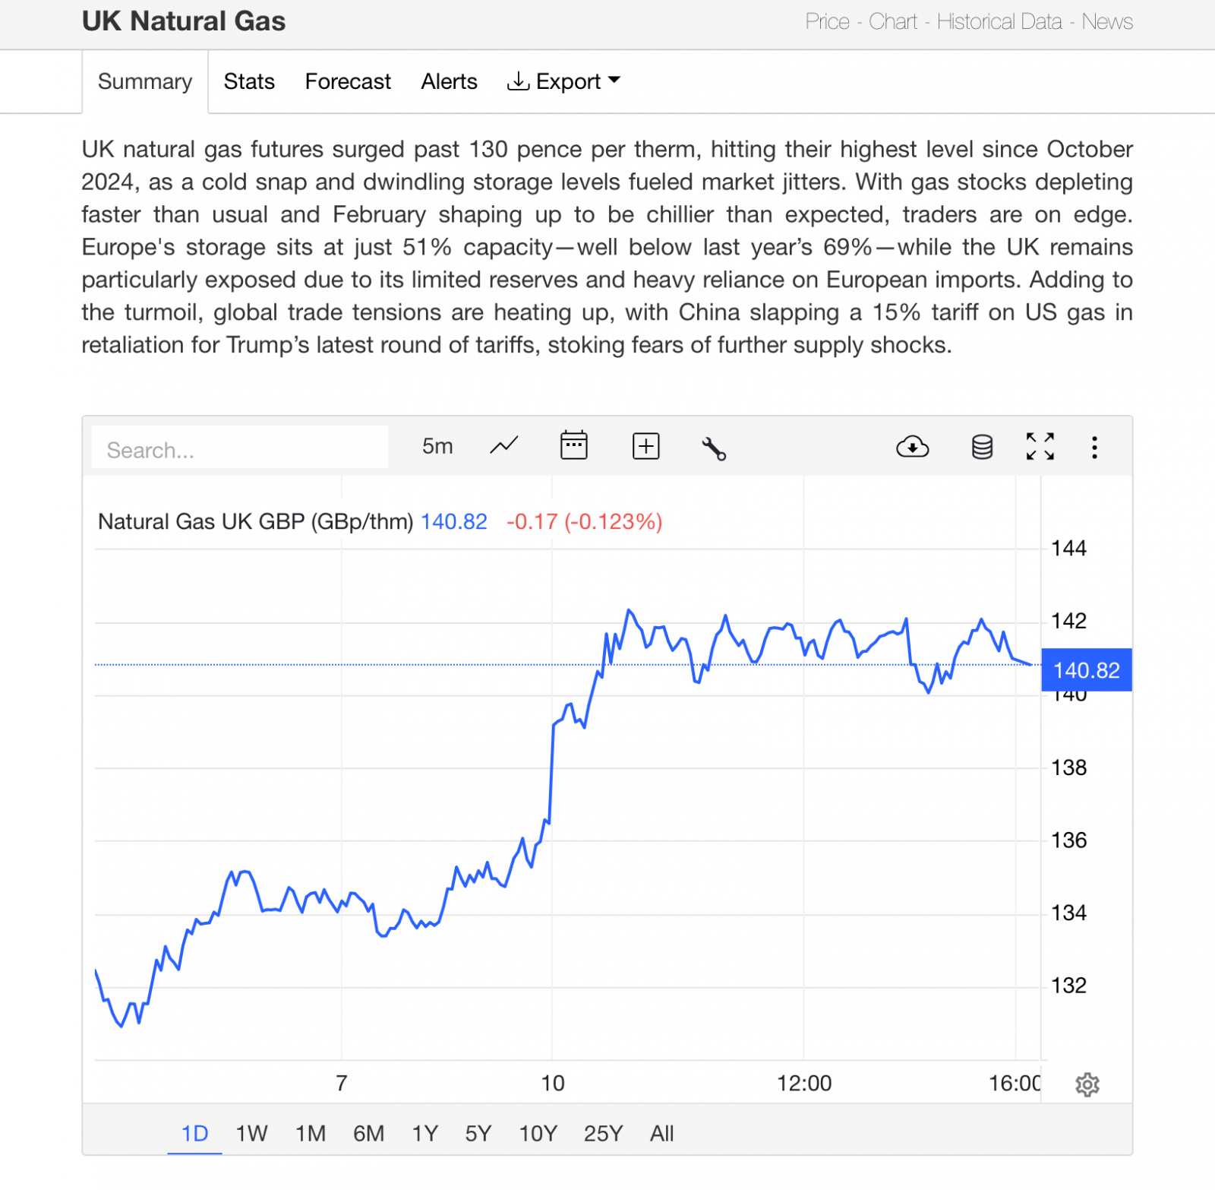Open the three-dot chart menu
1215x1190 pixels.
tap(1094, 447)
